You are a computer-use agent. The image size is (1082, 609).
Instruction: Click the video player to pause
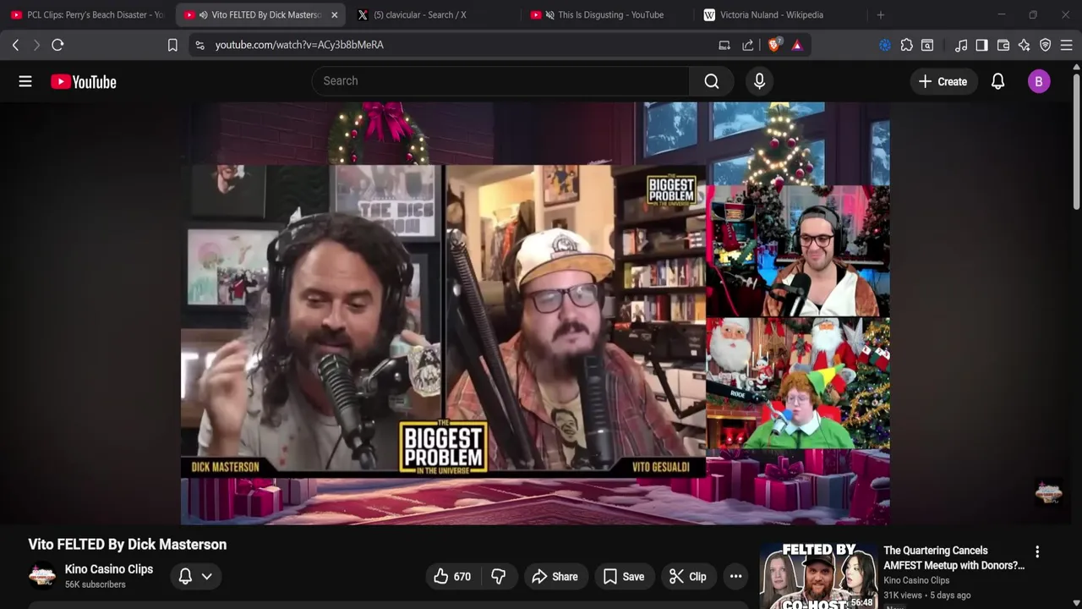coord(535,313)
